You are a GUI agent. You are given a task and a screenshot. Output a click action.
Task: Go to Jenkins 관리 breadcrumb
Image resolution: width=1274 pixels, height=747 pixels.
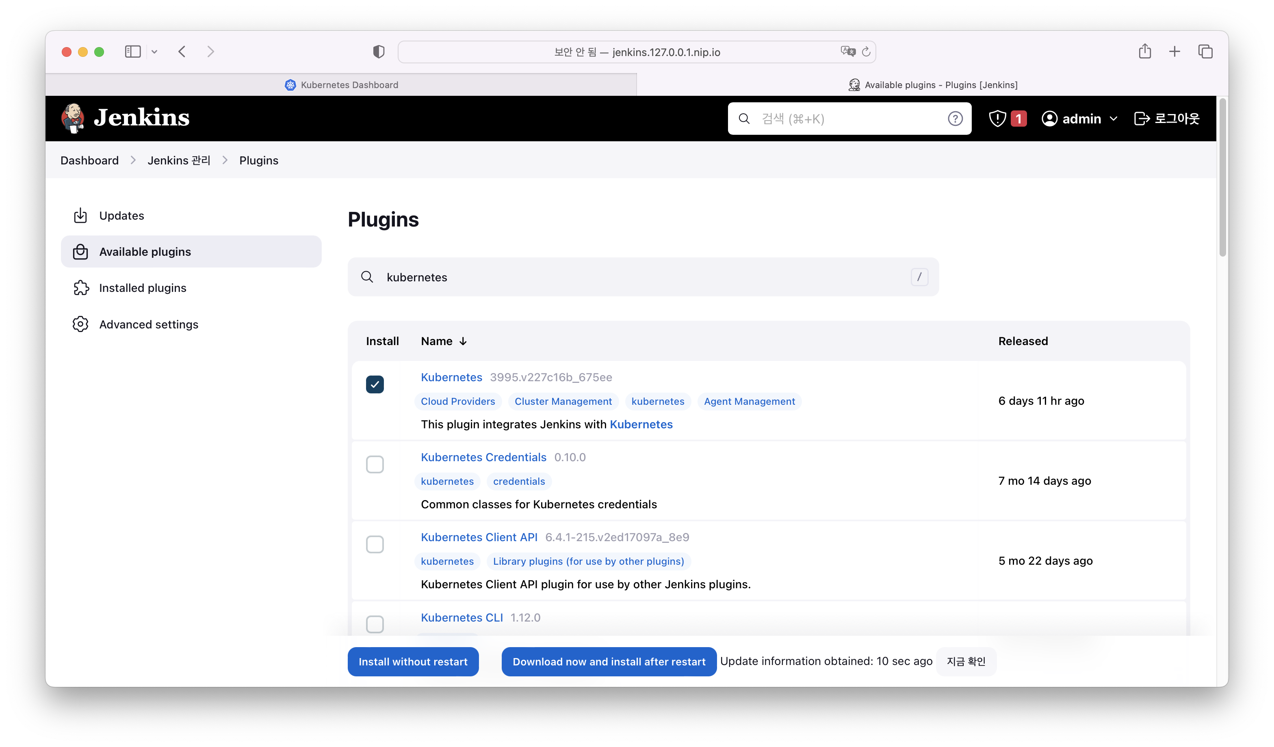tap(179, 160)
